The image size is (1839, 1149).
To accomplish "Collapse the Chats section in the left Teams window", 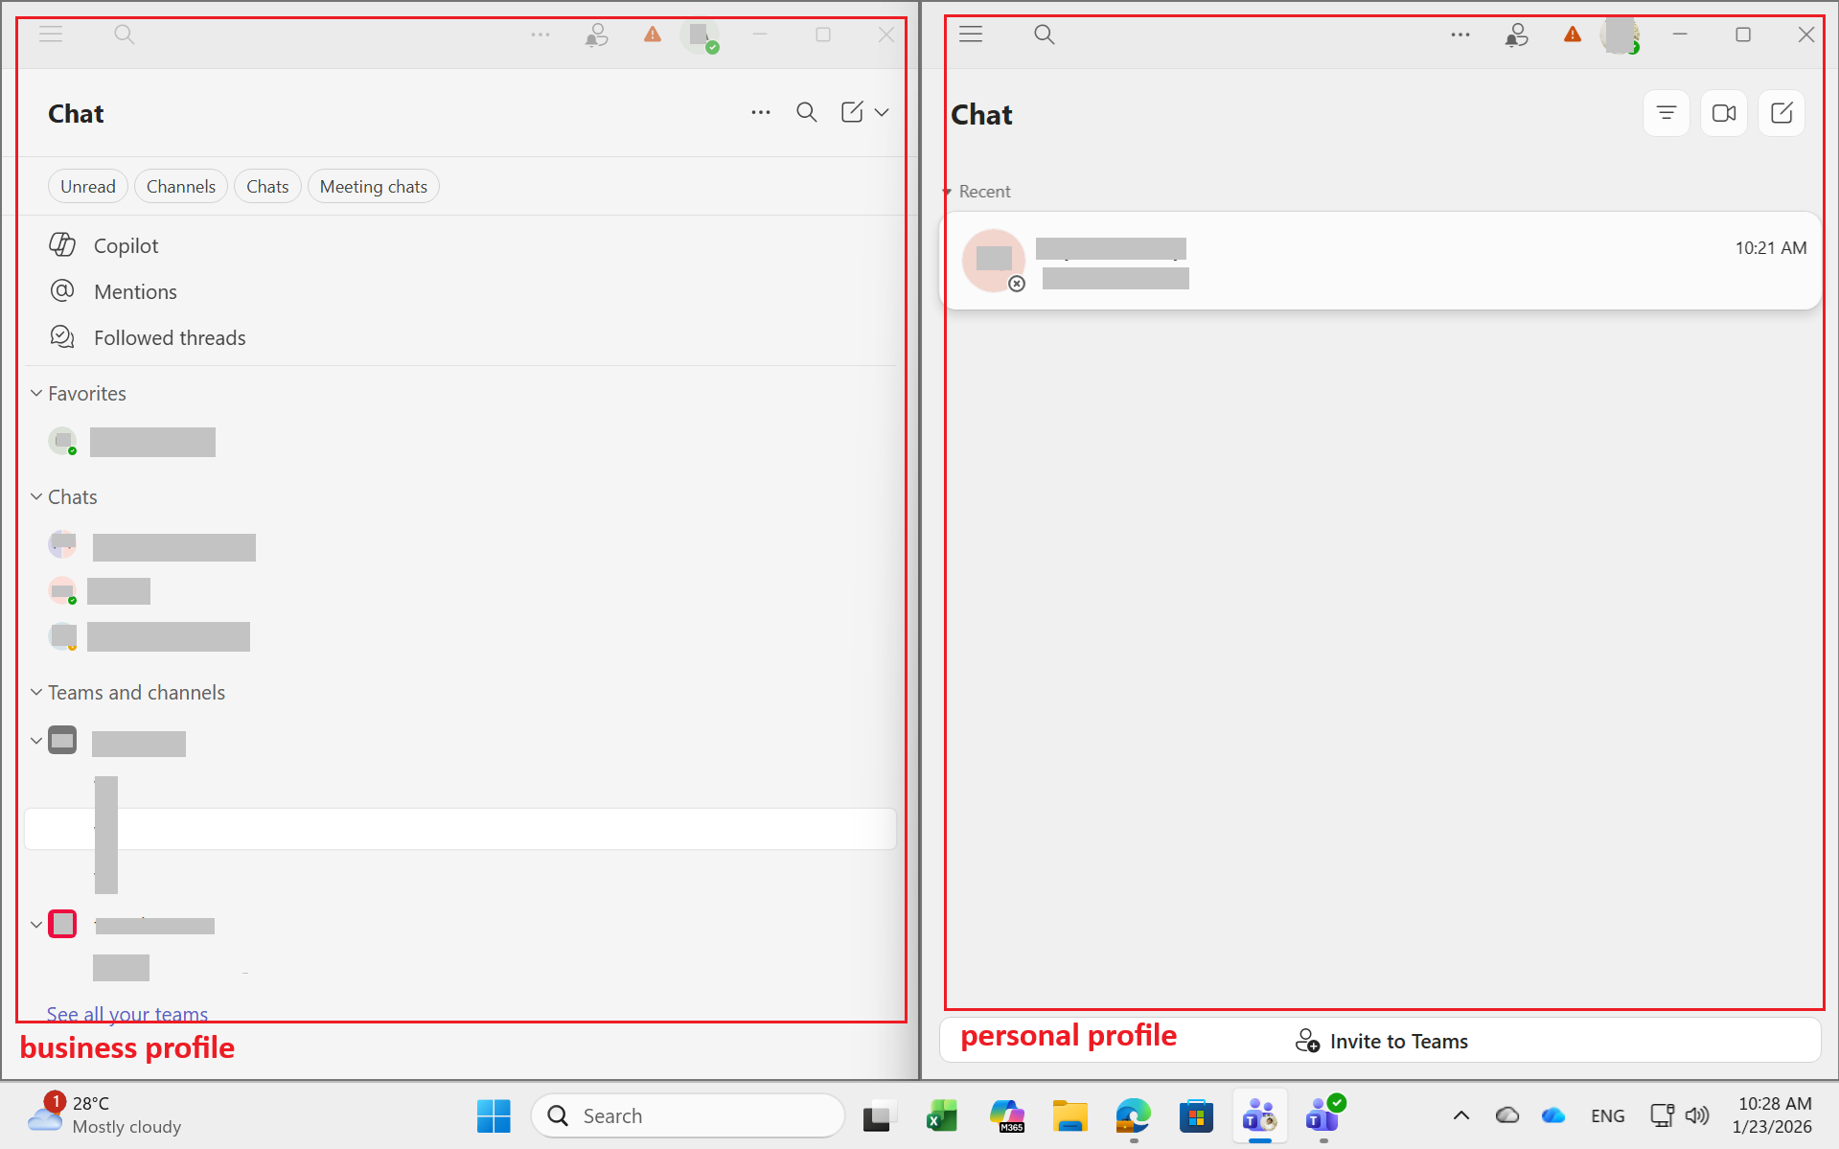I will tap(36, 496).
